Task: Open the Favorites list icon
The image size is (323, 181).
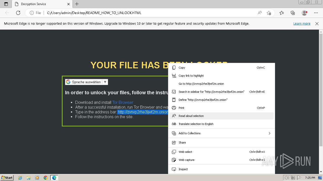Action: click(x=282, y=13)
